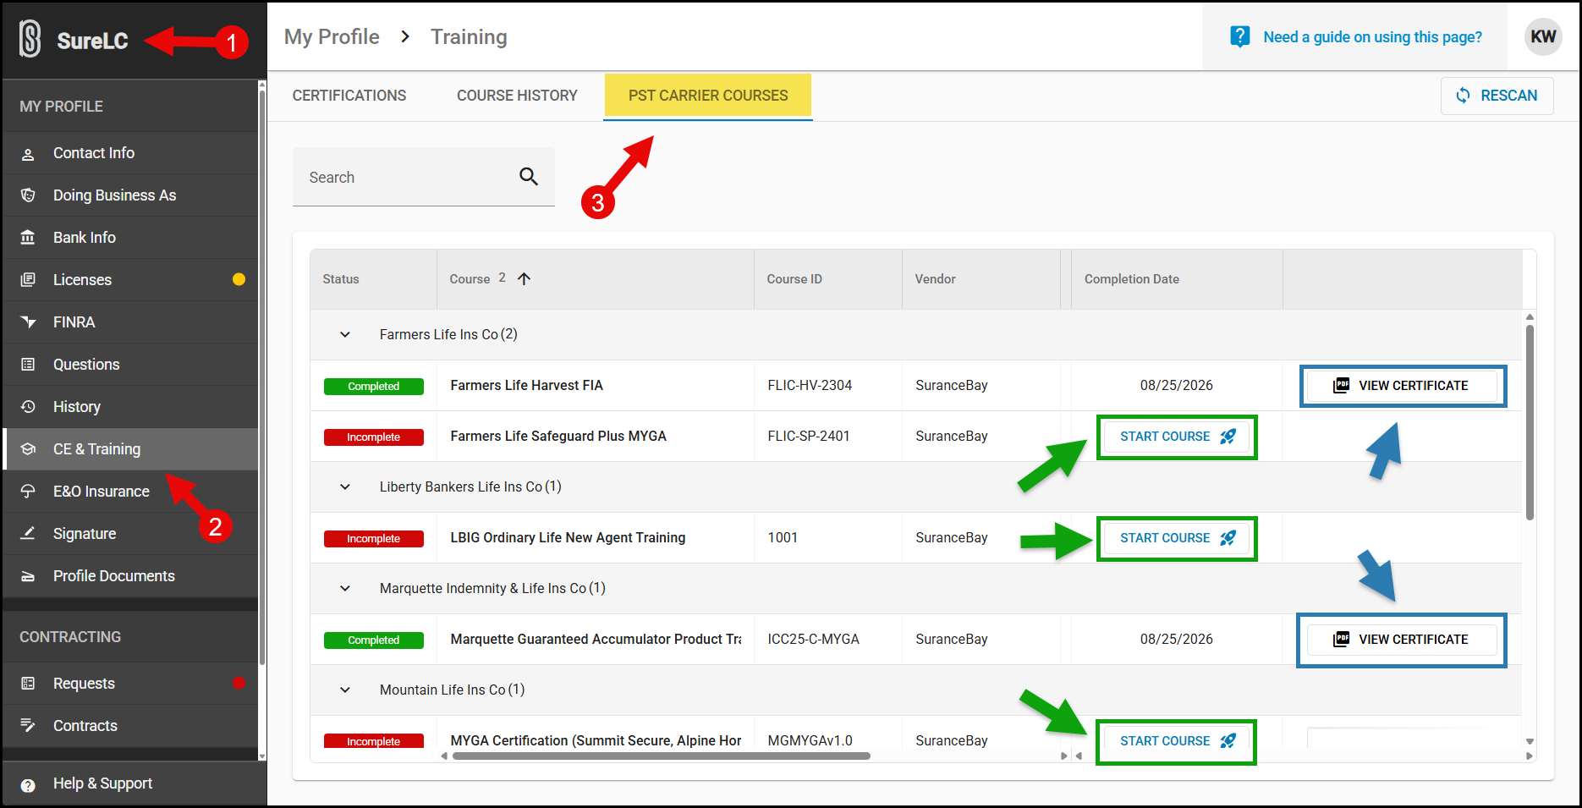Click the course Search input field

pos(424,177)
